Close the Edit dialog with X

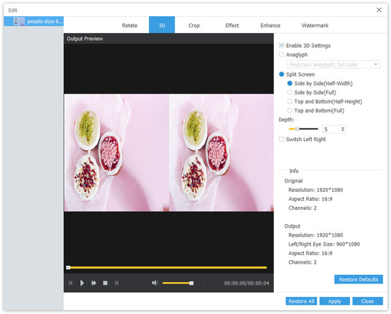coord(379,10)
